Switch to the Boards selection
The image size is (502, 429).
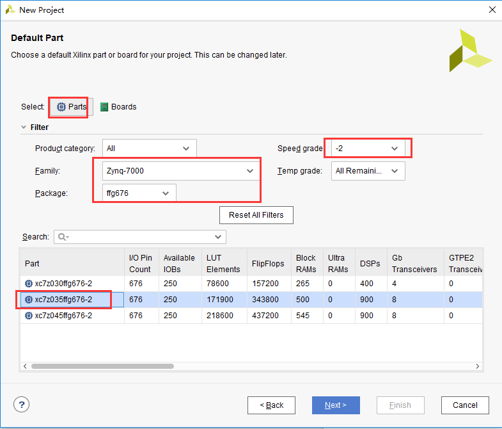click(118, 107)
